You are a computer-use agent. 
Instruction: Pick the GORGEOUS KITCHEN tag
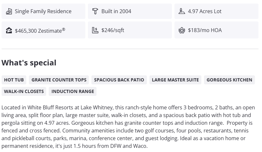(229, 80)
